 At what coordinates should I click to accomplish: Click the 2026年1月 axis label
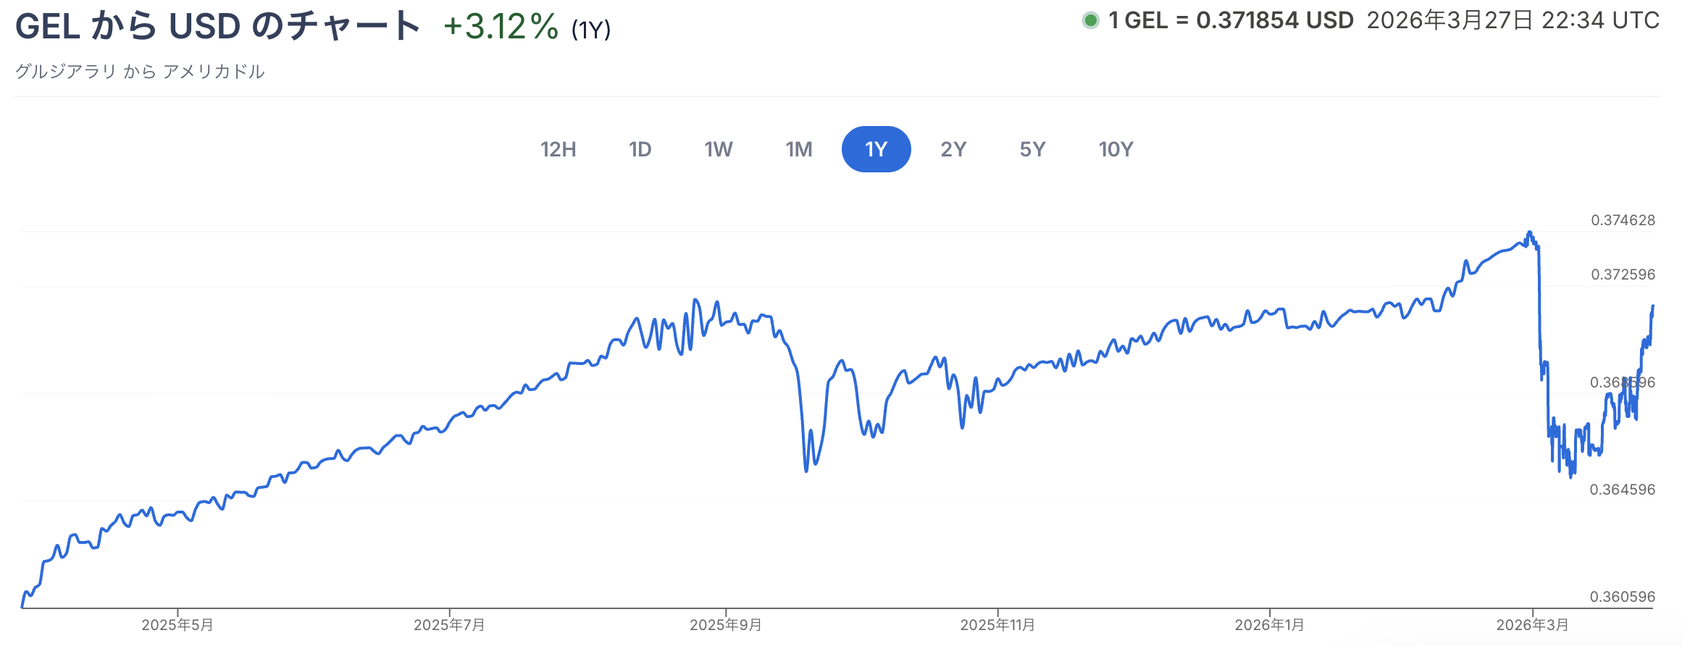point(1269,625)
